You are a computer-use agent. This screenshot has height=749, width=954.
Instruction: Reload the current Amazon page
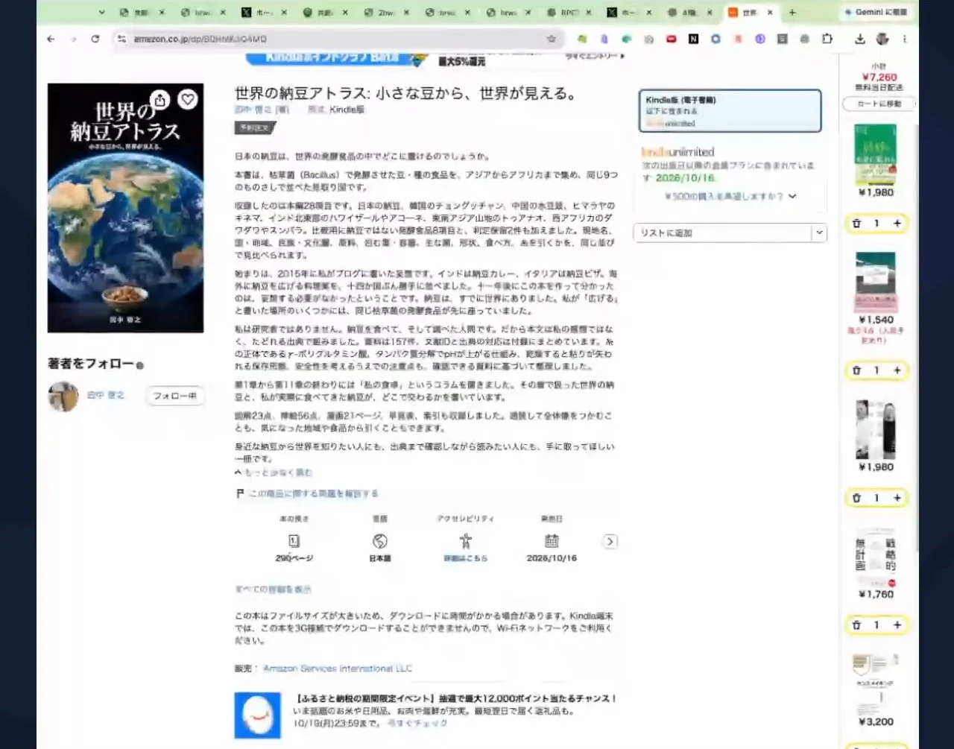pyautogui.click(x=95, y=39)
